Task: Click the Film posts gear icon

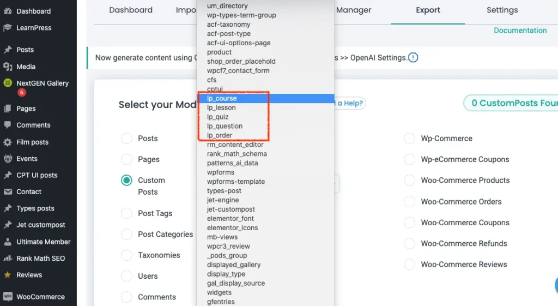Action: (x=8, y=142)
